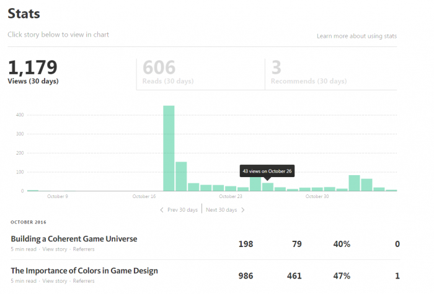The height and width of the screenshot is (294, 434).
Task: Click the October 16 axis label
Action: [x=144, y=196]
